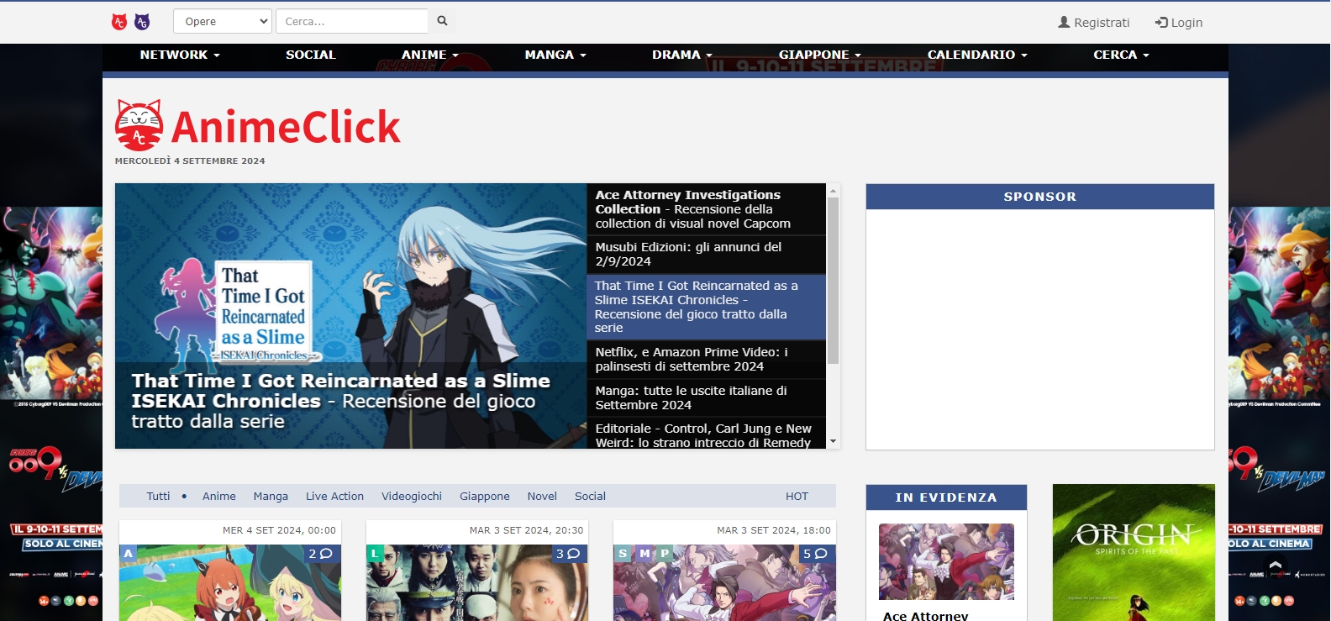1331x621 pixels.
Task: Expand the ANIME menu
Action: pyautogui.click(x=430, y=55)
